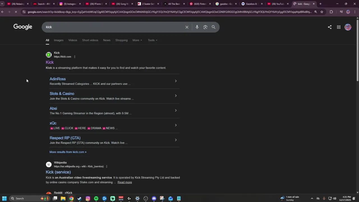Screen dimensions: 359x202
Task: Click More results from kick.com
Action: tap(68, 152)
